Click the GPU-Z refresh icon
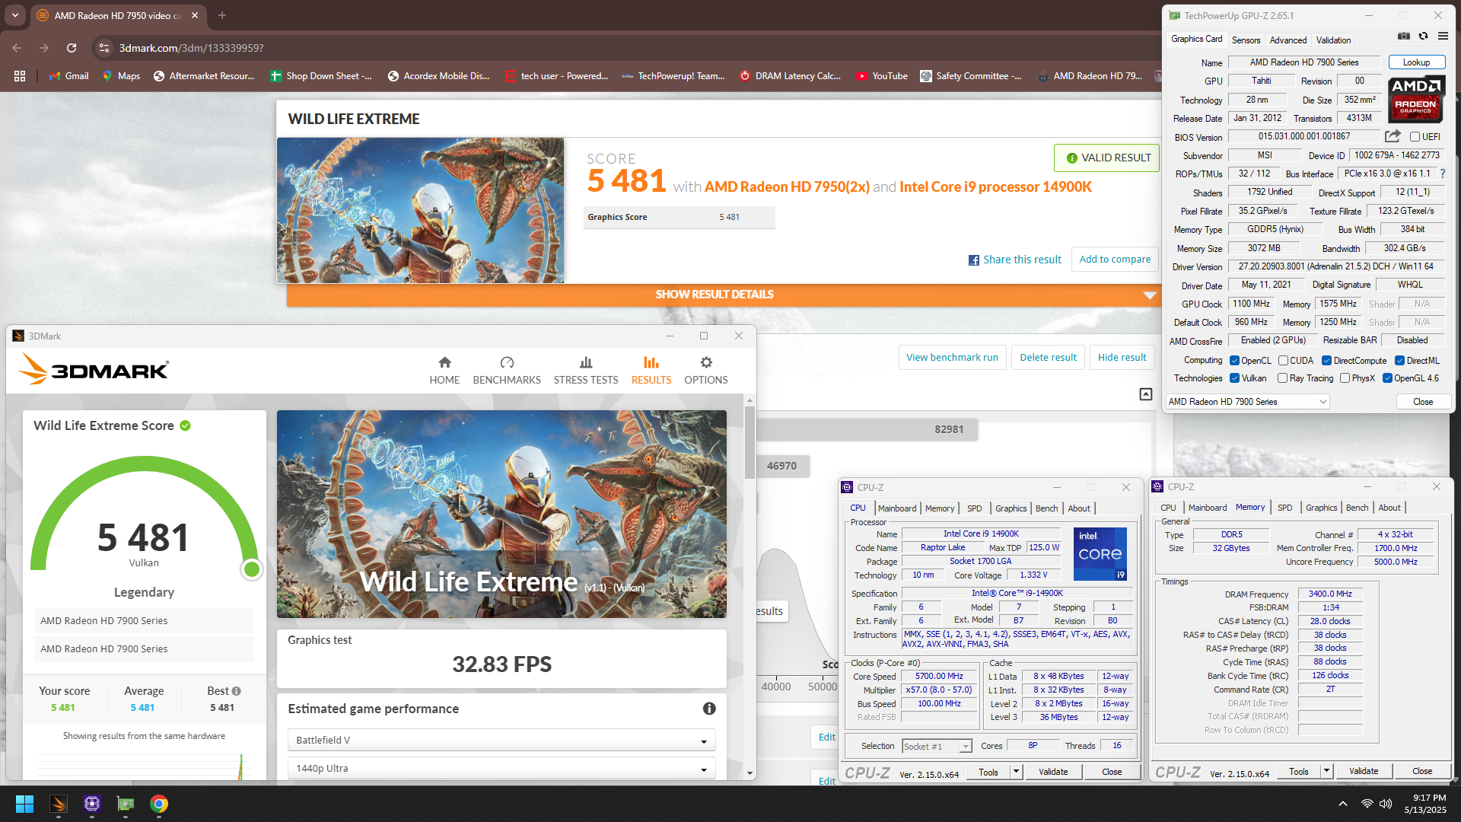This screenshot has height=822, width=1461. pyautogui.click(x=1423, y=36)
